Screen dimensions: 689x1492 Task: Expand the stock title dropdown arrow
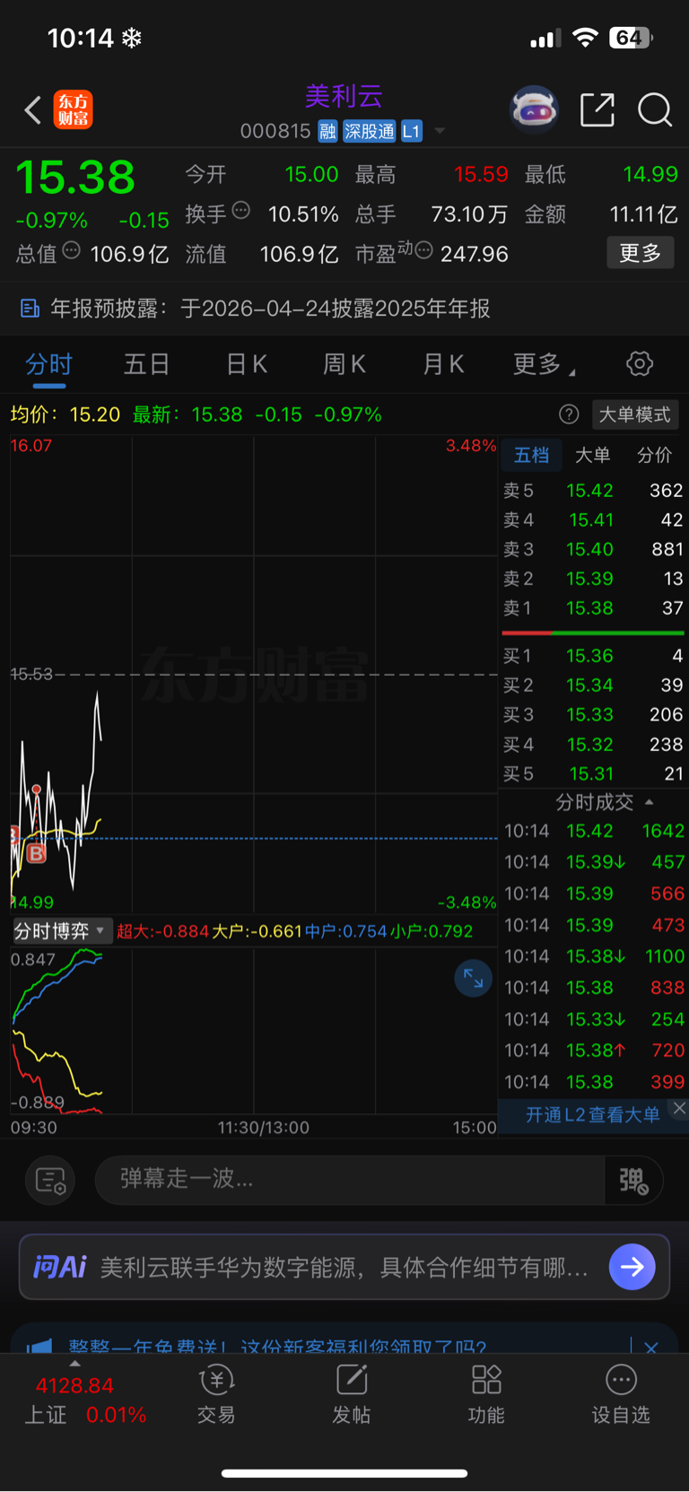pos(440,132)
